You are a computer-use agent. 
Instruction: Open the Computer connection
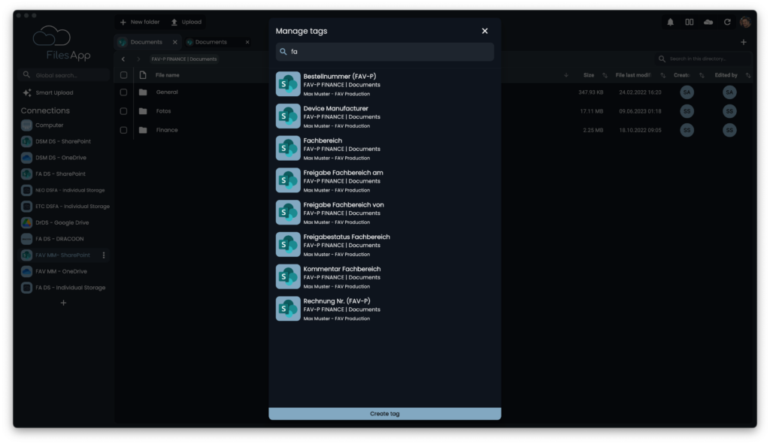[42, 125]
